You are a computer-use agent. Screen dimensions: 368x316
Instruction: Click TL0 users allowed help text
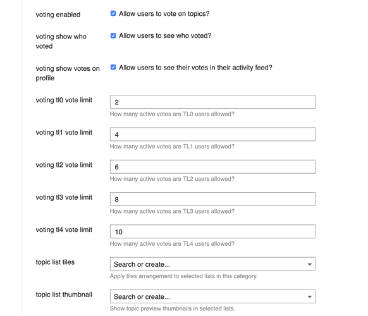coord(172,114)
